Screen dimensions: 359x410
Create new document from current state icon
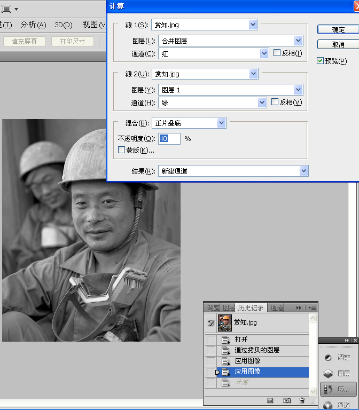pyautogui.click(x=270, y=400)
